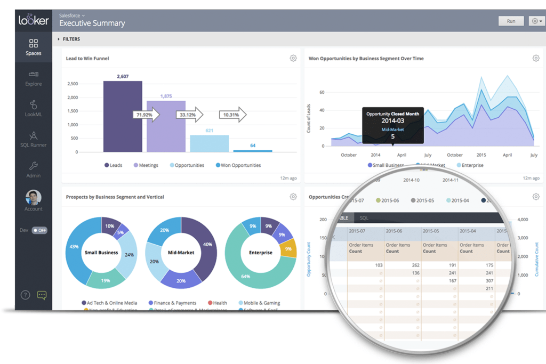Toggle Ad Tech & Online Media legend
Viewport: 546px width, 364px height.
pyautogui.click(x=109, y=303)
